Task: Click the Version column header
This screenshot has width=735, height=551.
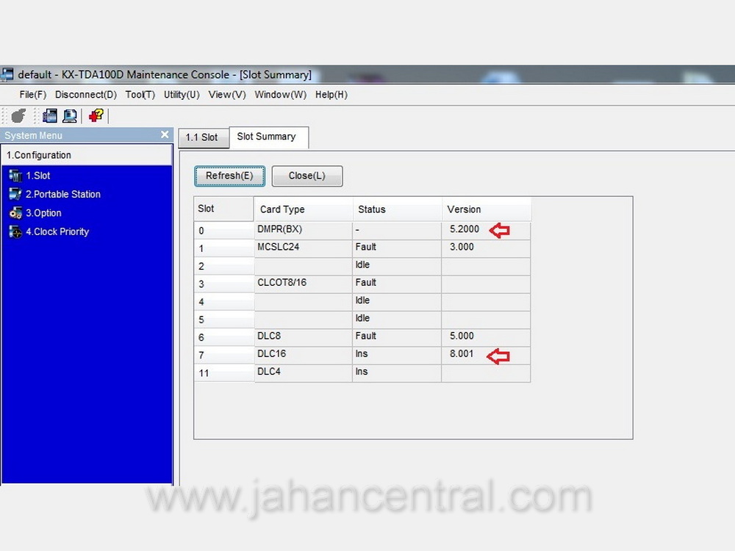Action: click(x=464, y=209)
